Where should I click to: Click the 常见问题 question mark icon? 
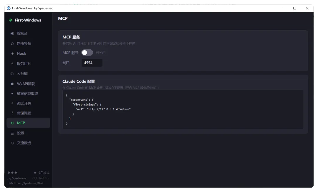pos(12,113)
